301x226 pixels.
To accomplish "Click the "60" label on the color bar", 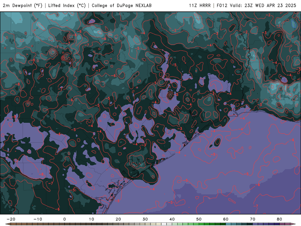I will 226,219.
